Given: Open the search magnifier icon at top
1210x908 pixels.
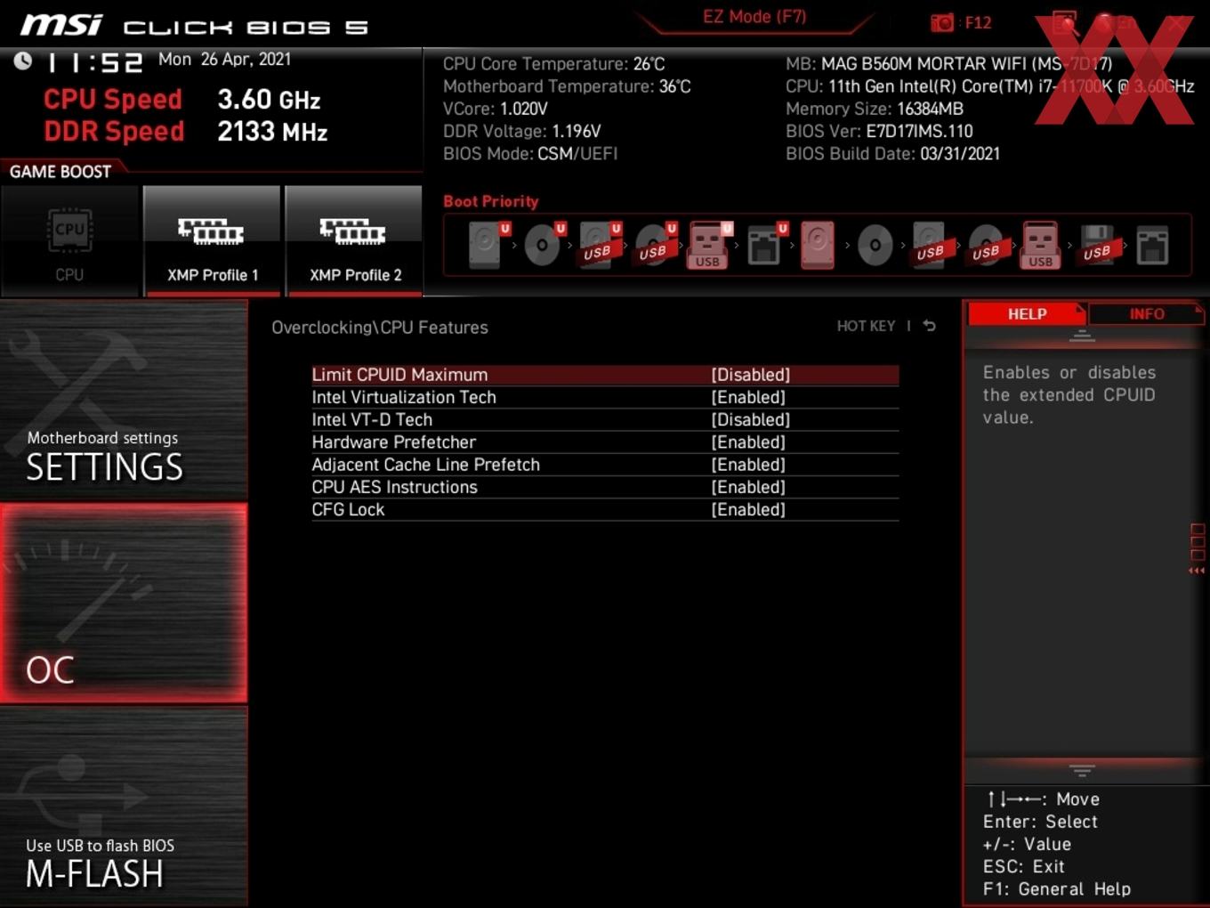Looking at the screenshot, I should coord(1064,22).
